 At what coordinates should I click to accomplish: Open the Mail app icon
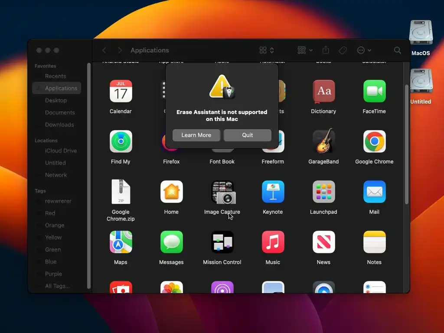click(374, 192)
